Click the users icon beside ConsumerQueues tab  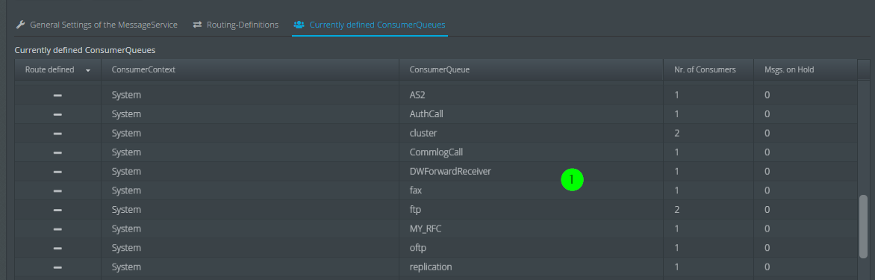click(x=299, y=25)
